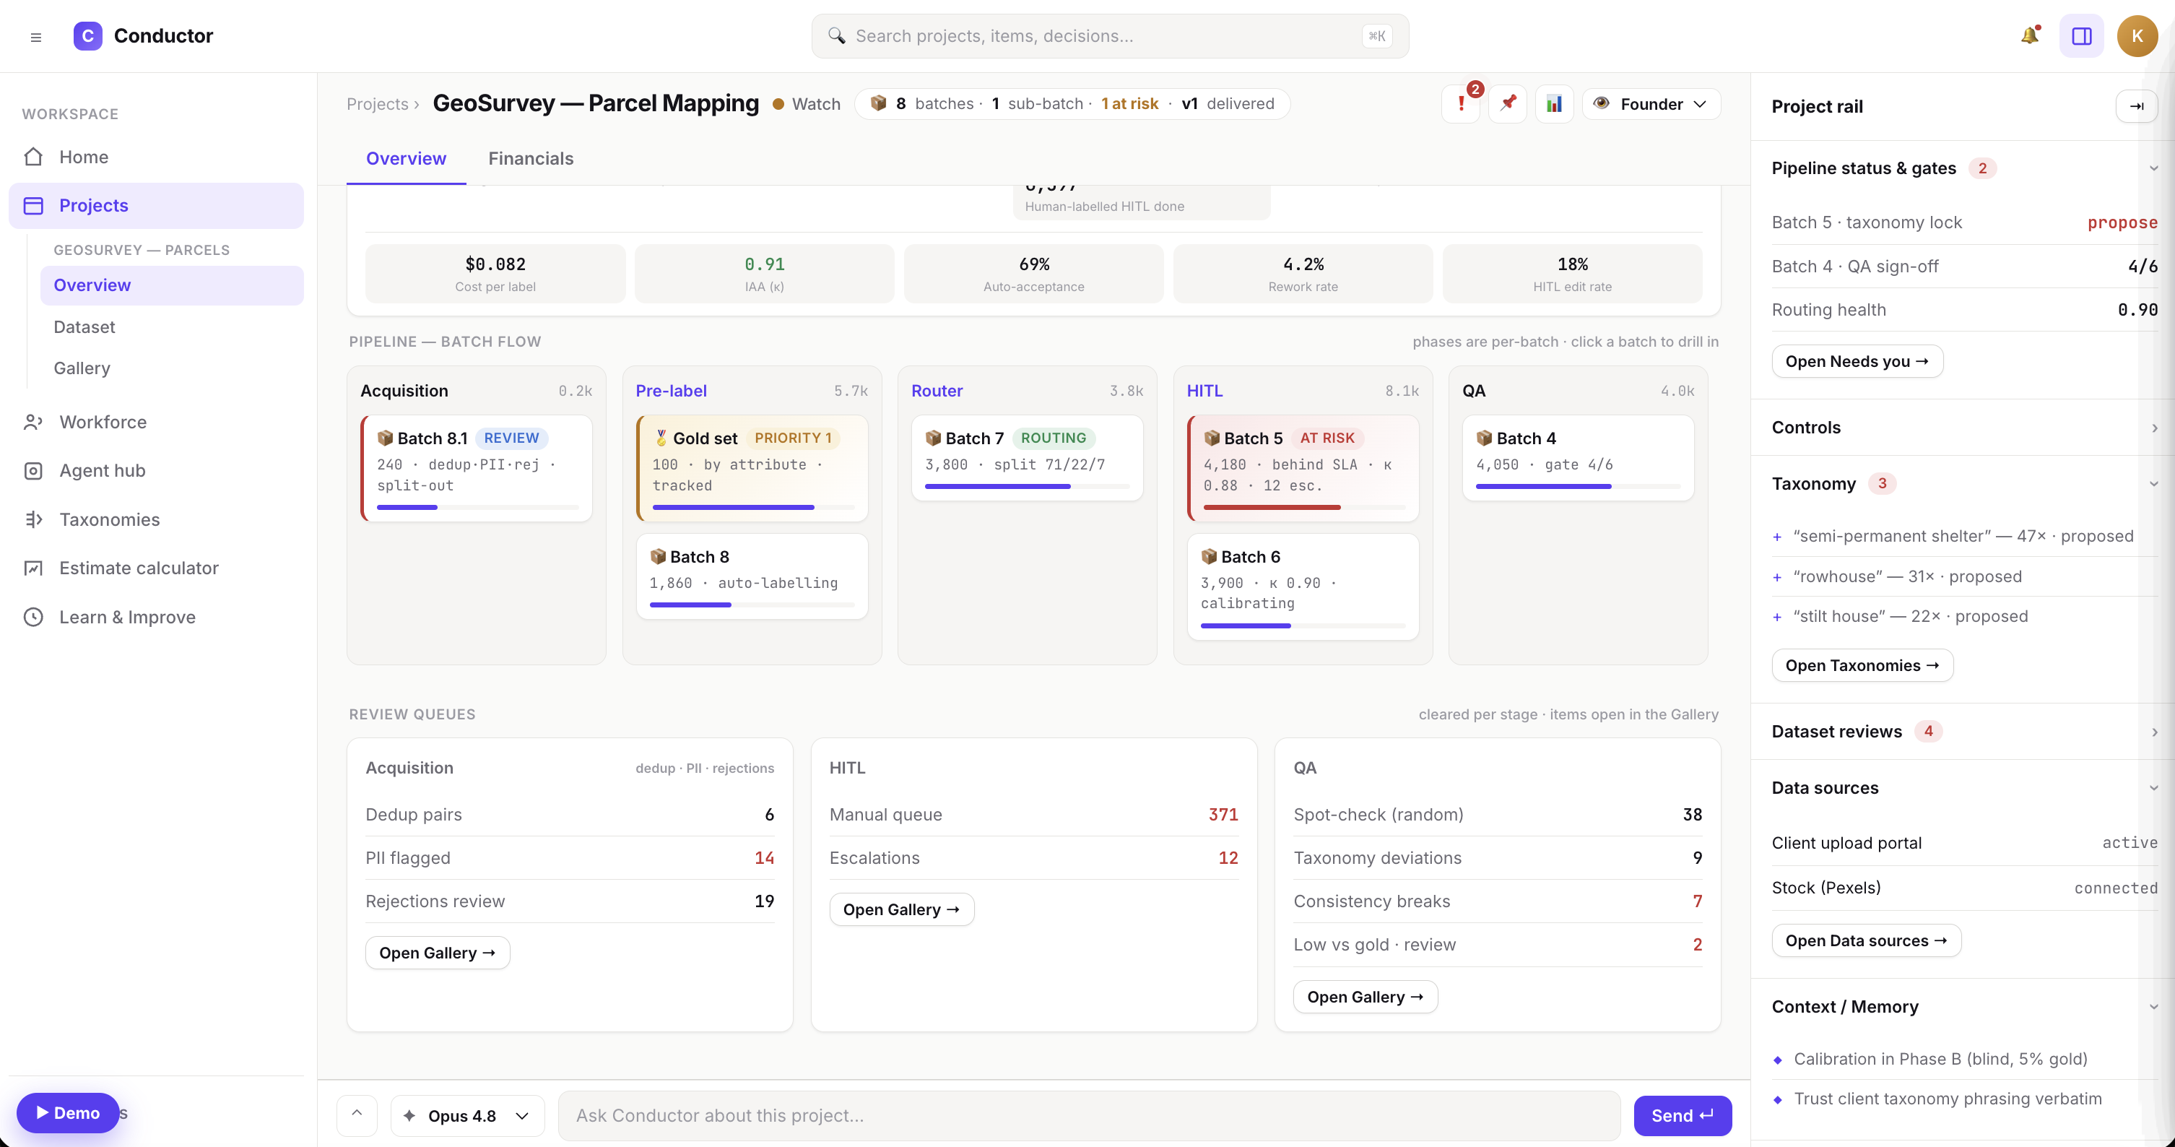The image size is (2175, 1147).
Task: Open Gallery from HITL review queue
Action: click(901, 909)
